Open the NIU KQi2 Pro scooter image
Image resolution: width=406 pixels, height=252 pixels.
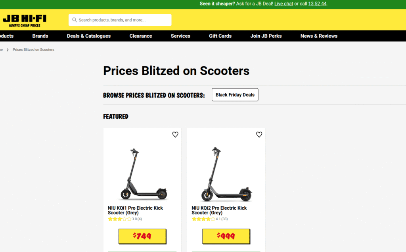pos(226,174)
